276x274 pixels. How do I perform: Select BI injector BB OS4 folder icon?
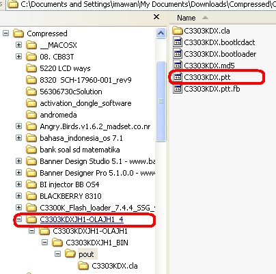[31, 184]
